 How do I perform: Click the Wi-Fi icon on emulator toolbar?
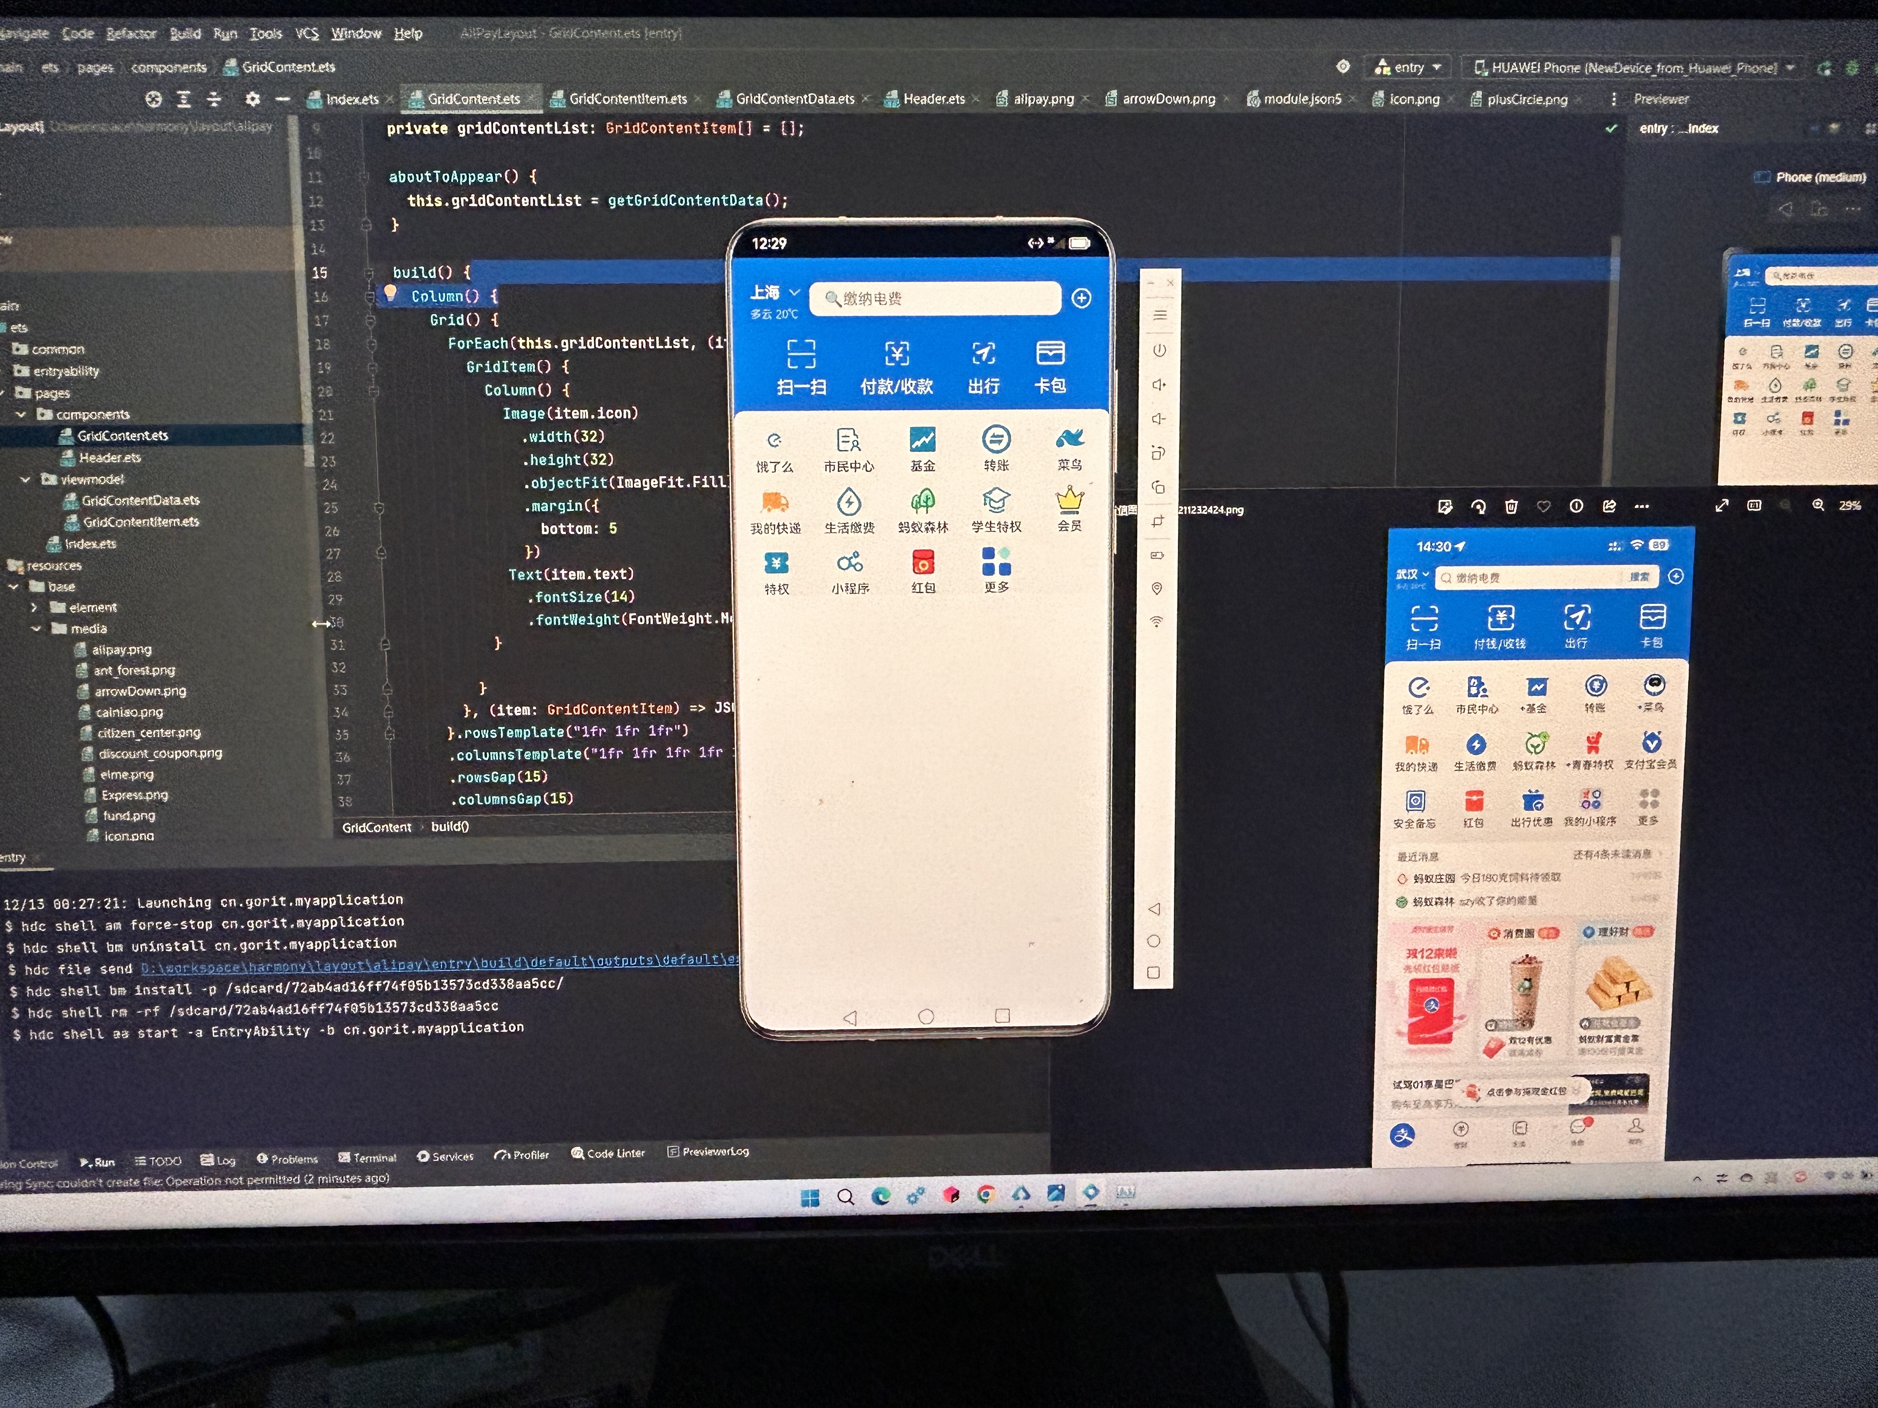(1157, 622)
